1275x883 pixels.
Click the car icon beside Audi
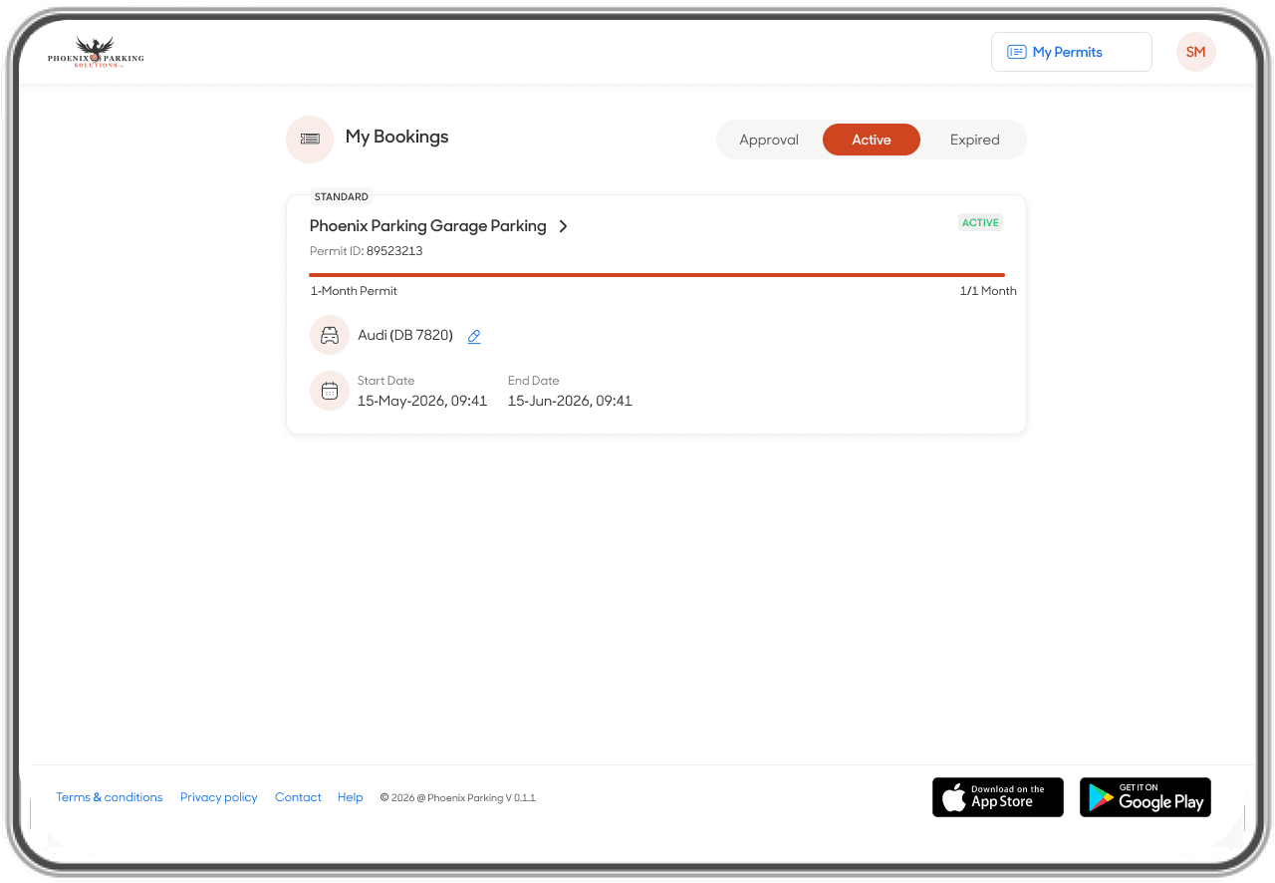pos(330,335)
